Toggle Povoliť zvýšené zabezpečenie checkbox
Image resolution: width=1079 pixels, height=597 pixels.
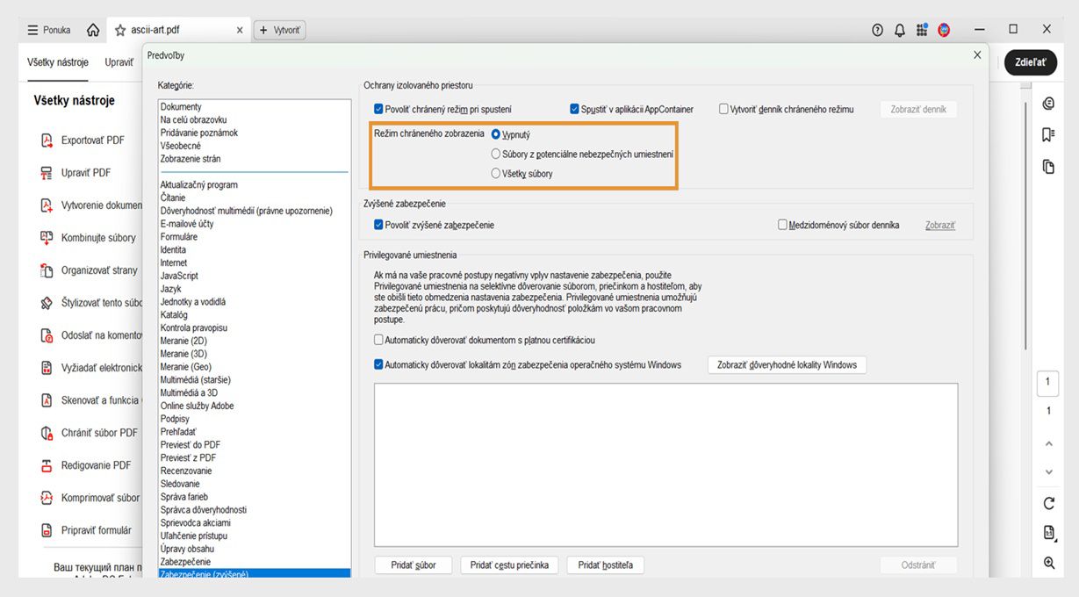click(x=378, y=225)
